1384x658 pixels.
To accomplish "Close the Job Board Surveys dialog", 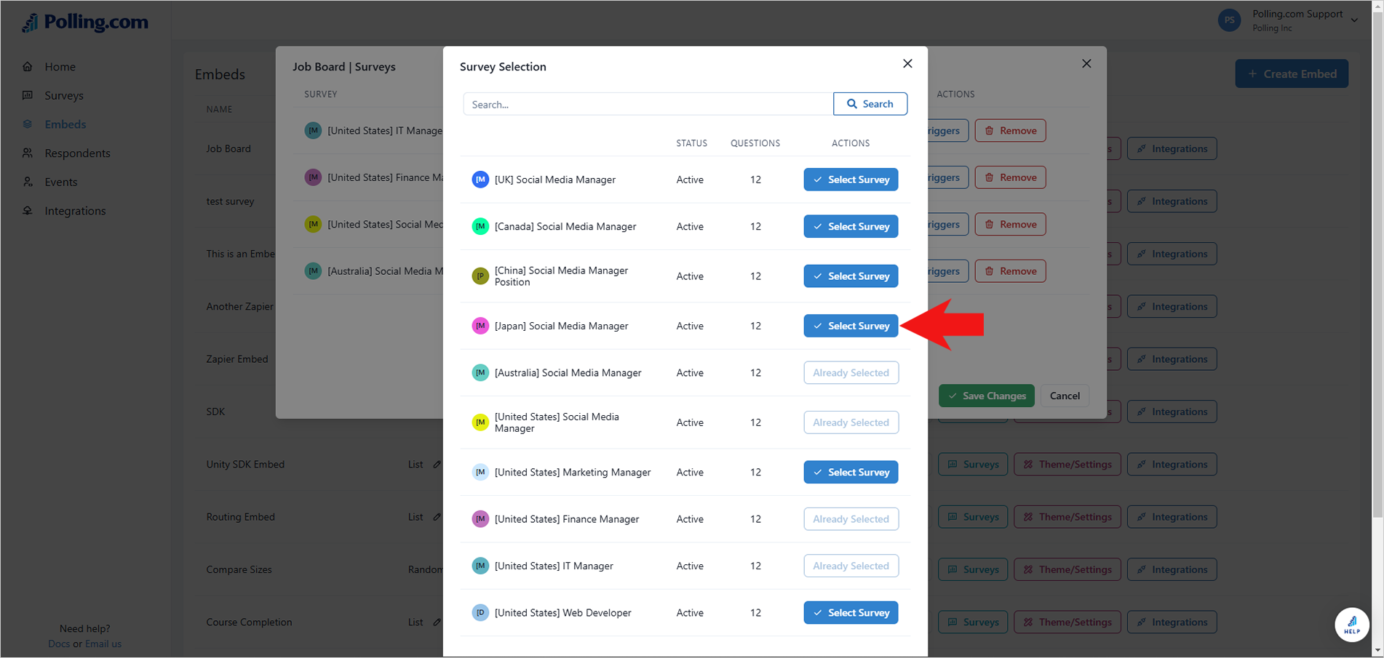I will pyautogui.click(x=1086, y=63).
